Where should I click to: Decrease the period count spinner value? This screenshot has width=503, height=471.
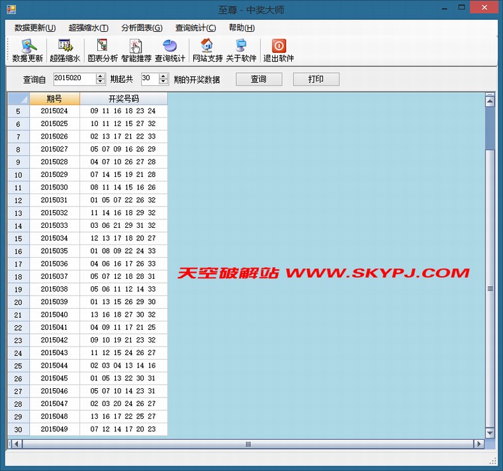[x=164, y=82]
